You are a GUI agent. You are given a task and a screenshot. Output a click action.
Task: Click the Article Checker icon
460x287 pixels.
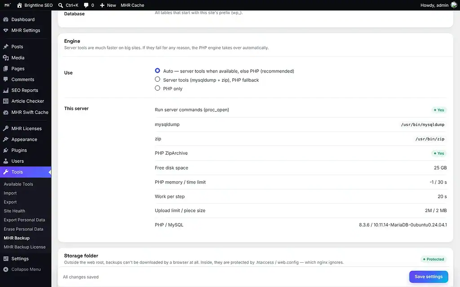click(5, 101)
